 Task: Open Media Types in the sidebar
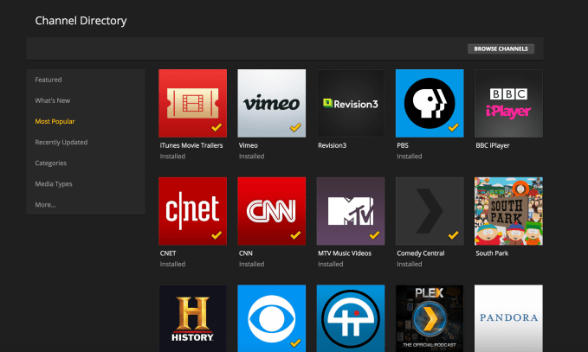coord(86,184)
